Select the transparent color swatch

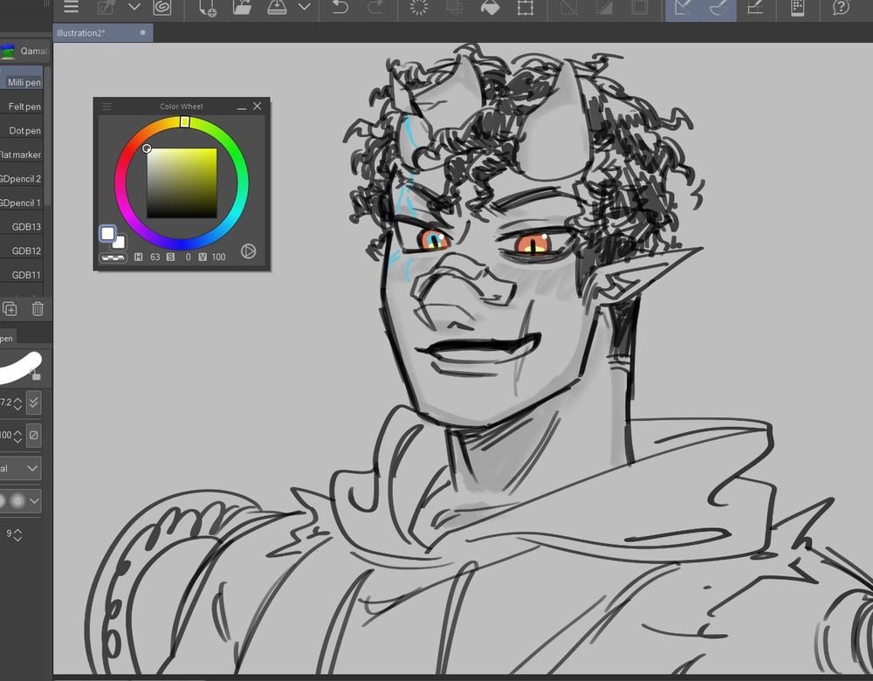coord(113,258)
